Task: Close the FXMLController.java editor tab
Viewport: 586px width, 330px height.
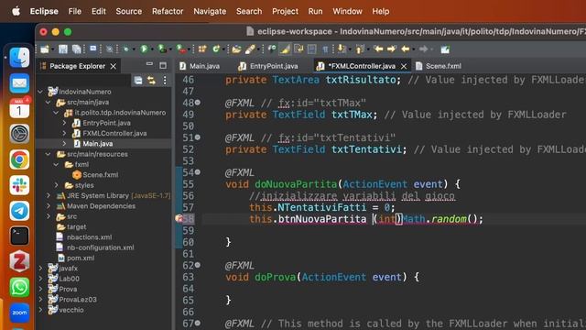Action: point(404,66)
